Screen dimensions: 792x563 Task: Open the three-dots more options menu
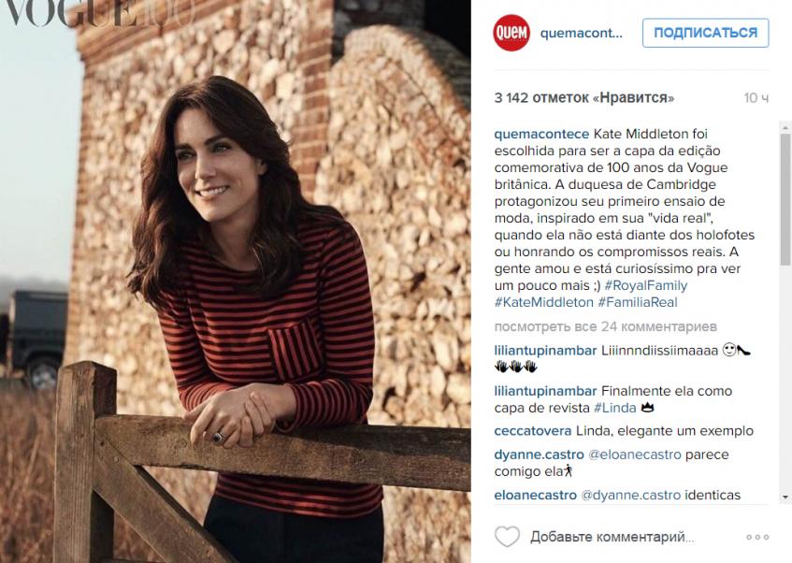pyautogui.click(x=757, y=537)
